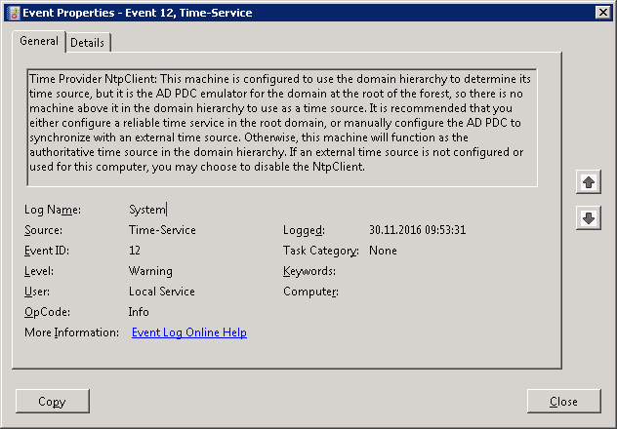Close the dialog with the title bar X
The width and height of the screenshot is (617, 429).
[x=602, y=12]
